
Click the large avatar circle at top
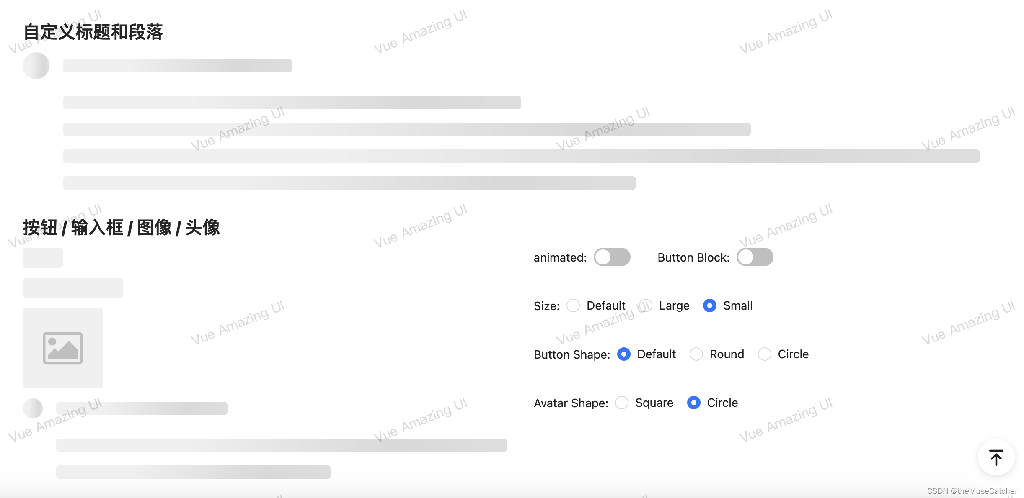click(36, 65)
